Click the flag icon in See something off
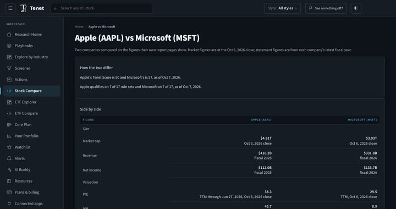This screenshot has width=396, height=209. tap(311, 8)
